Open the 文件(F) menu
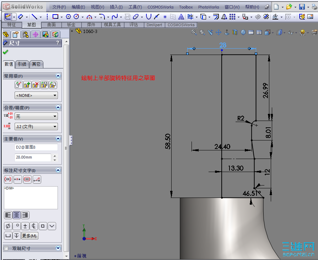The width and height of the screenshot is (318, 260). point(59,7)
